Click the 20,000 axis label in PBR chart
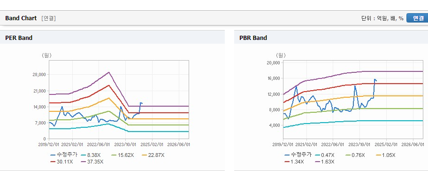 [x=274, y=63]
